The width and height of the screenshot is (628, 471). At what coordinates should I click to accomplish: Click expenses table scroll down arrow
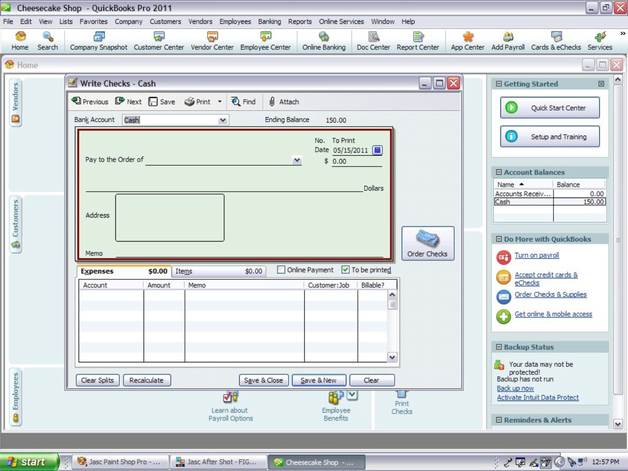click(x=392, y=357)
